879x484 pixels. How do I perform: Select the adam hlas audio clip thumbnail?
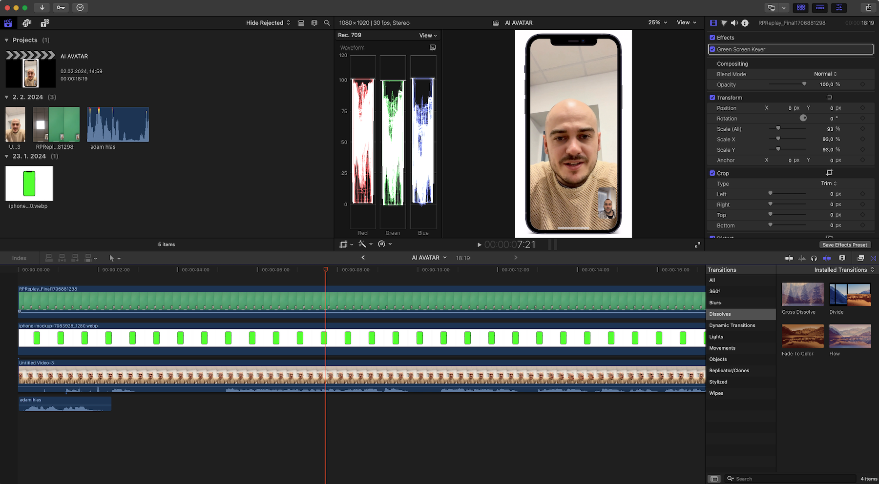point(118,124)
